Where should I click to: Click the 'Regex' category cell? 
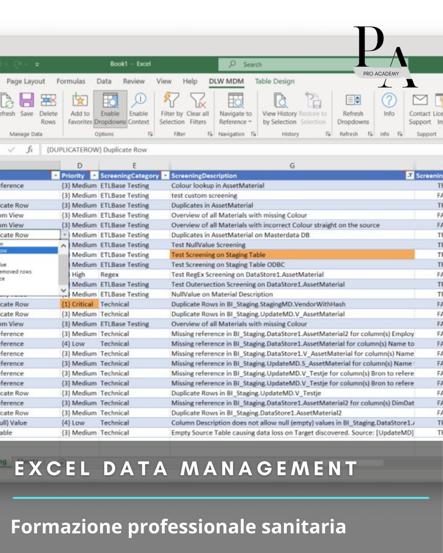pyautogui.click(x=134, y=274)
